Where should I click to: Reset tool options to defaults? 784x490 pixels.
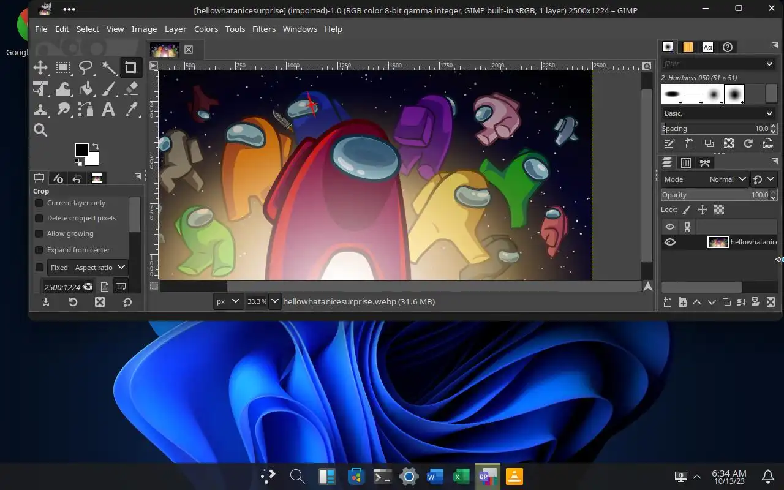click(127, 302)
